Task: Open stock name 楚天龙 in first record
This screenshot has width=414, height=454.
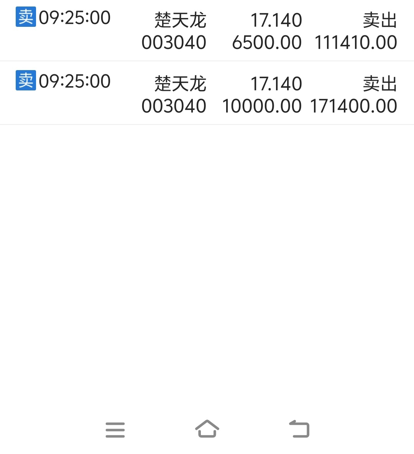Action: pyautogui.click(x=180, y=20)
